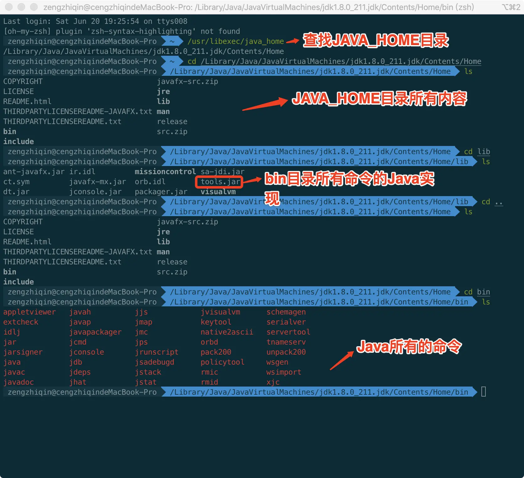Click rmid in the bin listing
Image resolution: width=524 pixels, height=478 pixels.
point(209,382)
